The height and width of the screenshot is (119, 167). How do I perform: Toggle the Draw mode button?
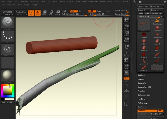tap(38, 13)
